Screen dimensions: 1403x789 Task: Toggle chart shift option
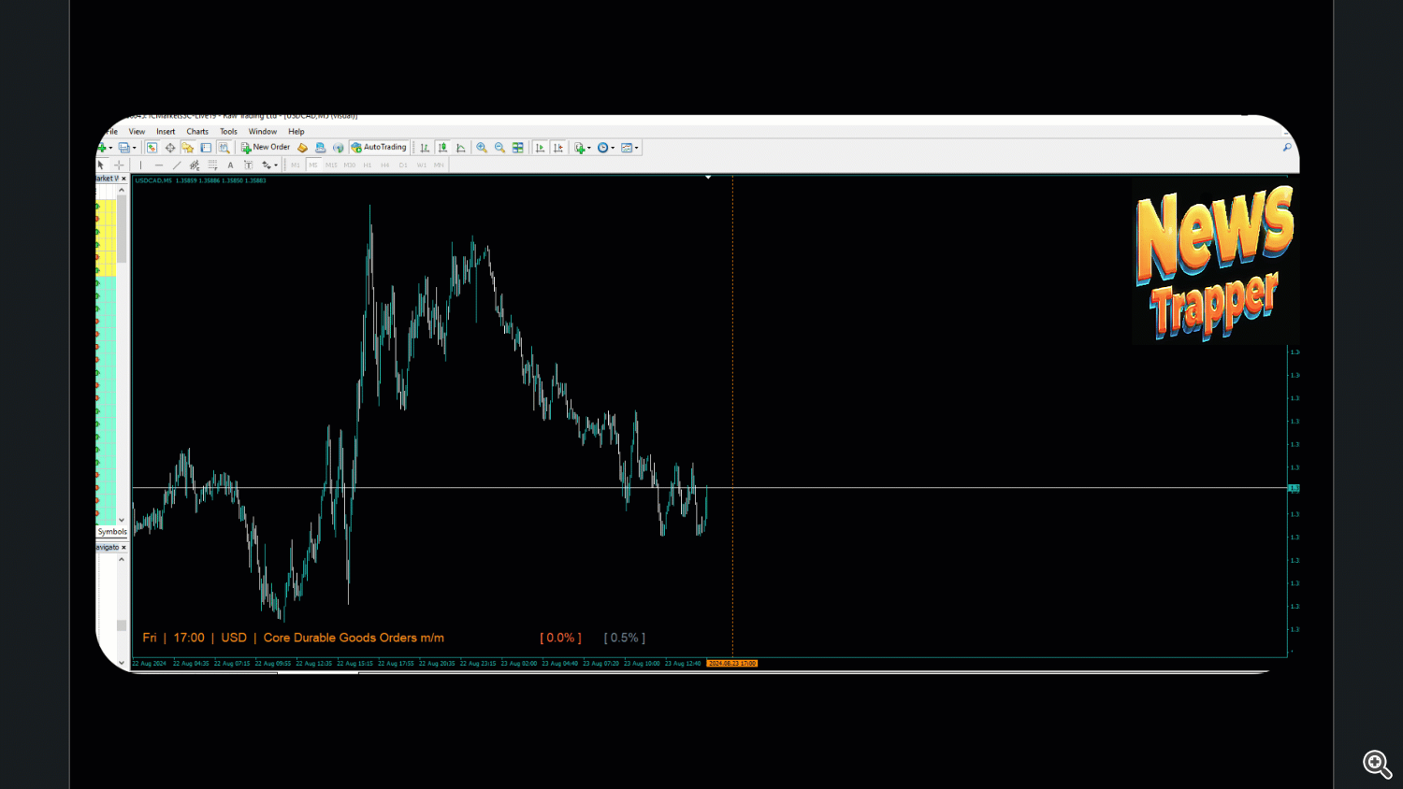pyautogui.click(x=558, y=148)
